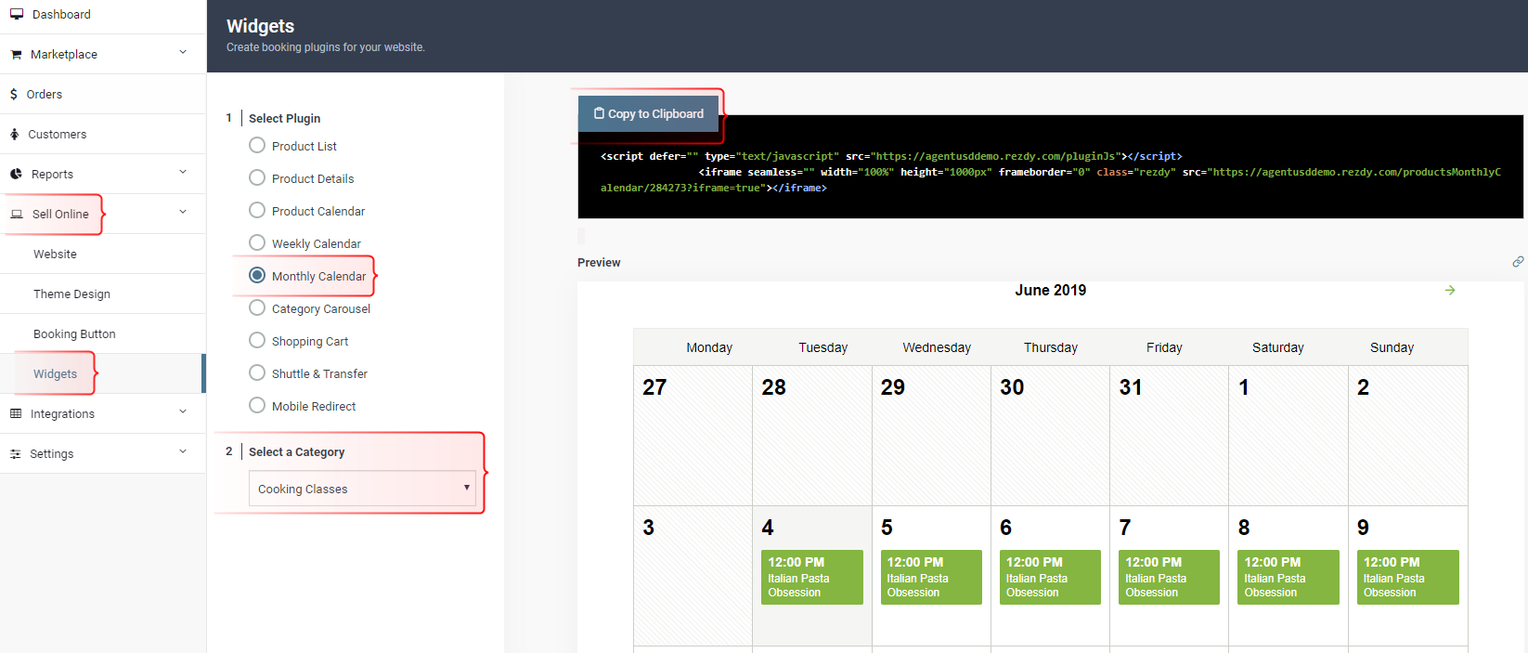
Task: Open Italian Pasta Obsession on June 7
Action: [x=1170, y=577]
